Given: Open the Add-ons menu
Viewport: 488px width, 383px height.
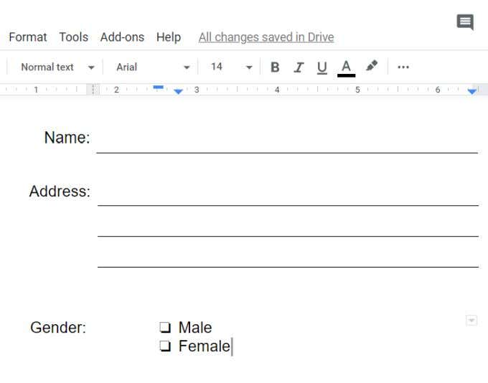Looking at the screenshot, I should (122, 37).
